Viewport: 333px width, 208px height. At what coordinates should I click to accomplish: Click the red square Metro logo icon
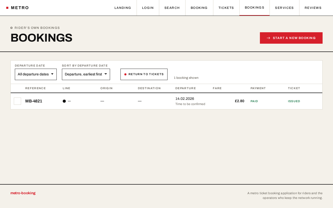[x=7, y=8]
